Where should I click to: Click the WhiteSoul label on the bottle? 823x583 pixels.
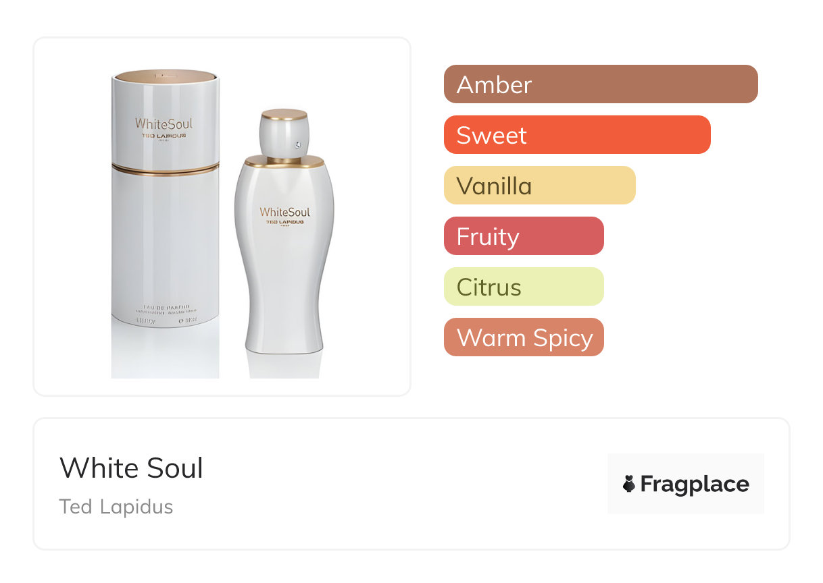[284, 212]
